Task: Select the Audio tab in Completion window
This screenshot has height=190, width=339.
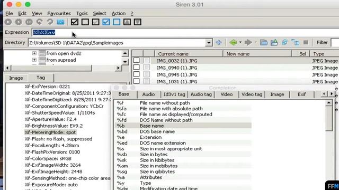Action: click(148, 94)
